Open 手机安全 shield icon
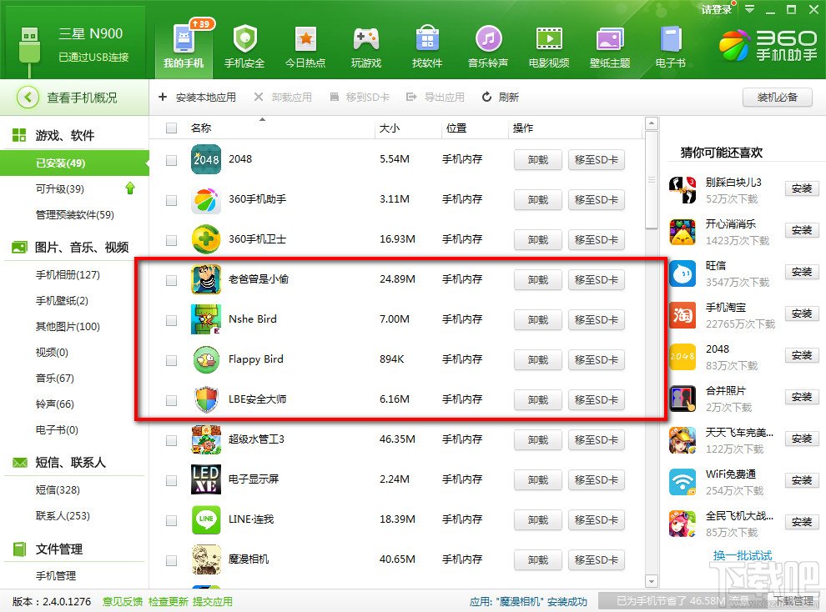Viewport: 826px width, 612px height. tap(244, 38)
